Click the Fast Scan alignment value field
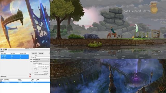This screenshot has height=93, width=166. coord(41,72)
